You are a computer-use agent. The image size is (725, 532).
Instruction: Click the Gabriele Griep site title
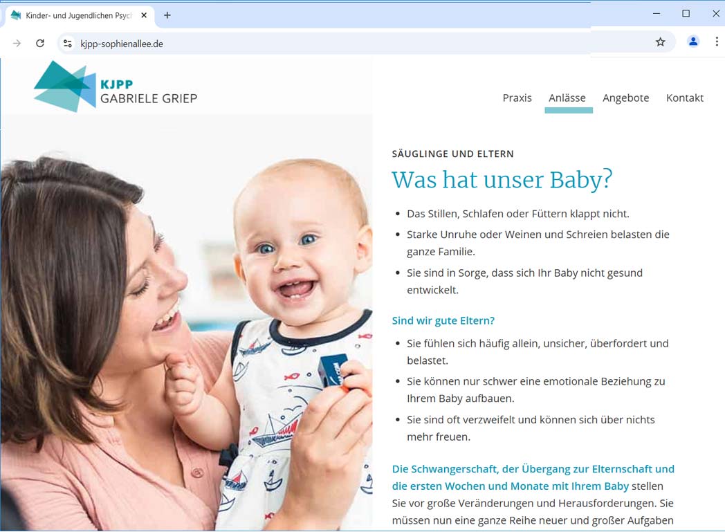tap(149, 98)
